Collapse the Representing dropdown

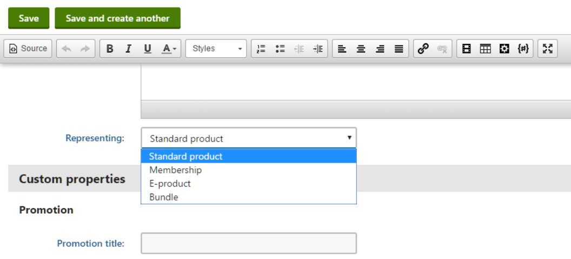click(x=249, y=138)
